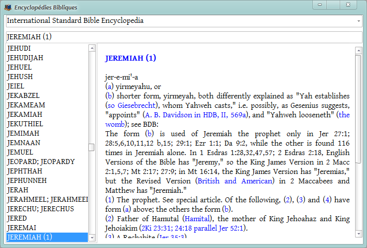Click the (1) link before 'The prophet'
367x248 pixels.
point(110,200)
